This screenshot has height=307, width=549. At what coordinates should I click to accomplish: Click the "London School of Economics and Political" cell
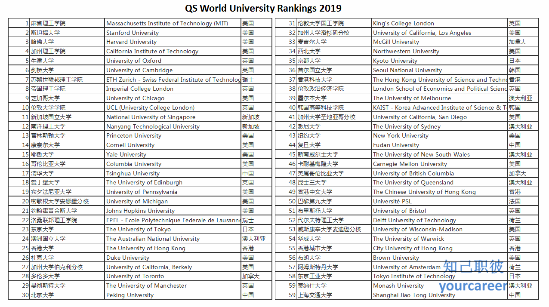pos(440,89)
